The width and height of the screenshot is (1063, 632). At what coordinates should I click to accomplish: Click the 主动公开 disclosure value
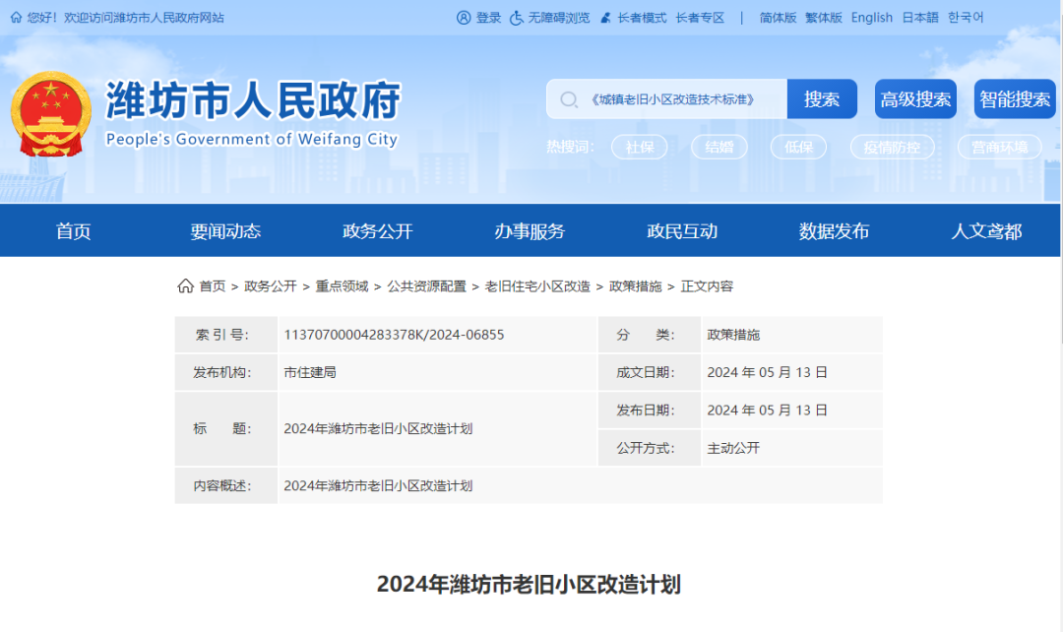[x=733, y=448]
